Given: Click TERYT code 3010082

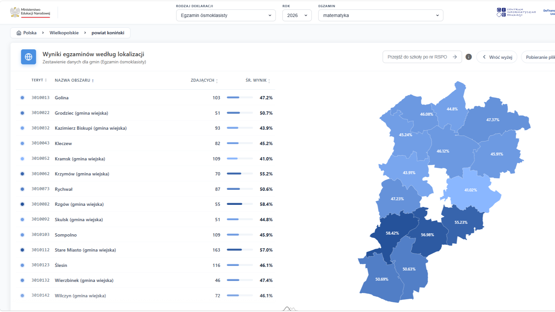Looking at the screenshot, I should pyautogui.click(x=41, y=204).
